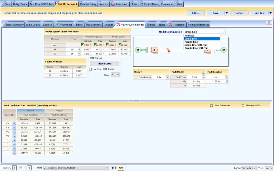The image size is (274, 171).
Task: Open the F6 Control Panel tab
Action: point(149,4)
